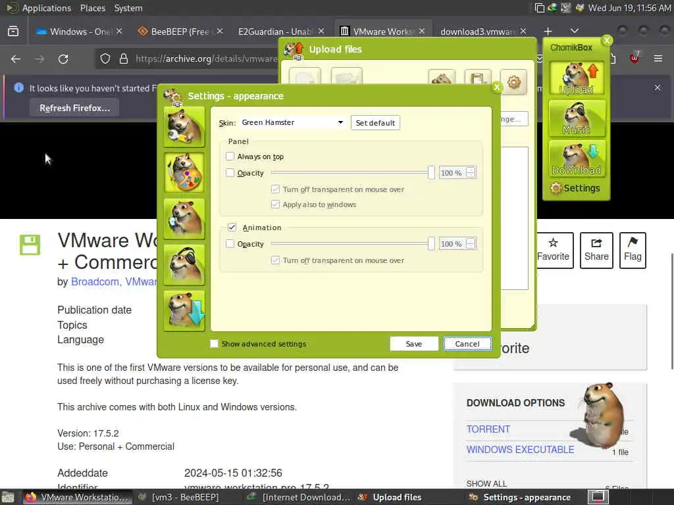
Task: Toggle Animation Turn off transparent on mouse over
Action: [276, 260]
